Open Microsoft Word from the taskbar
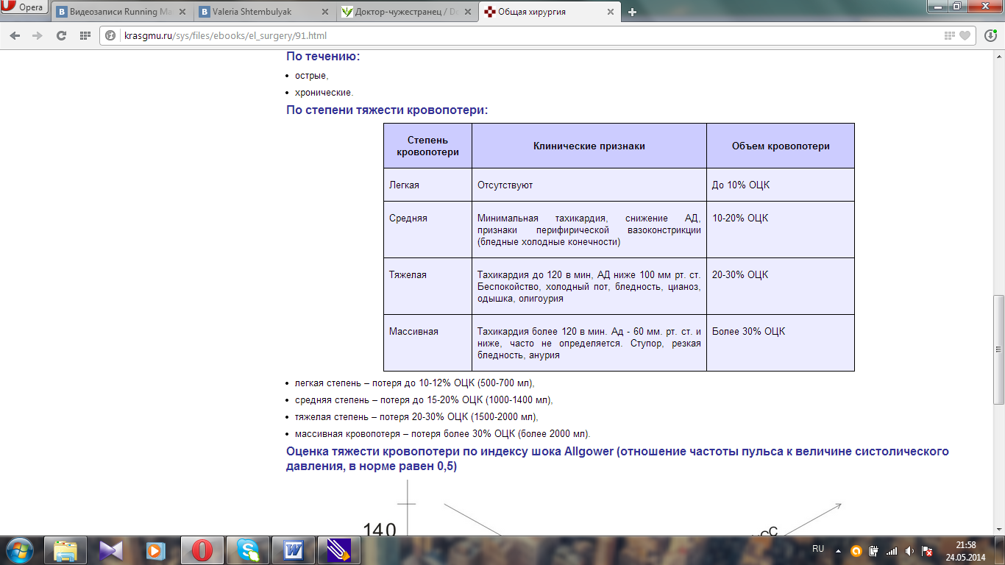This screenshot has width=1005, height=565. tap(293, 550)
